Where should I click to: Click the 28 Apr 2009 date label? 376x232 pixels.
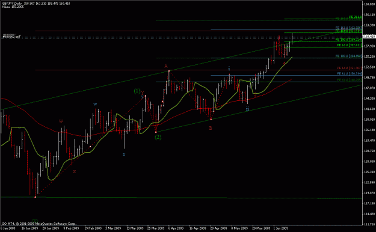219,228
